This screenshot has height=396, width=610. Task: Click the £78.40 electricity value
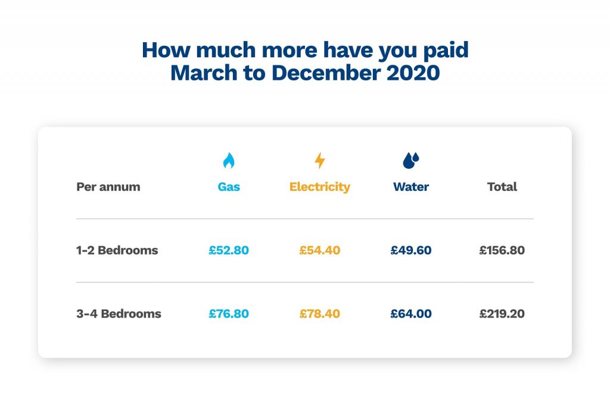tap(320, 313)
